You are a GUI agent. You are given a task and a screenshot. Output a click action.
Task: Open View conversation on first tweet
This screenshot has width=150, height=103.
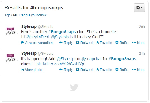point(37,43)
